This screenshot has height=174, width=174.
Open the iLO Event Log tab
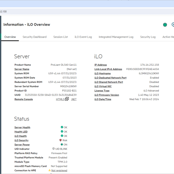tap(83, 37)
